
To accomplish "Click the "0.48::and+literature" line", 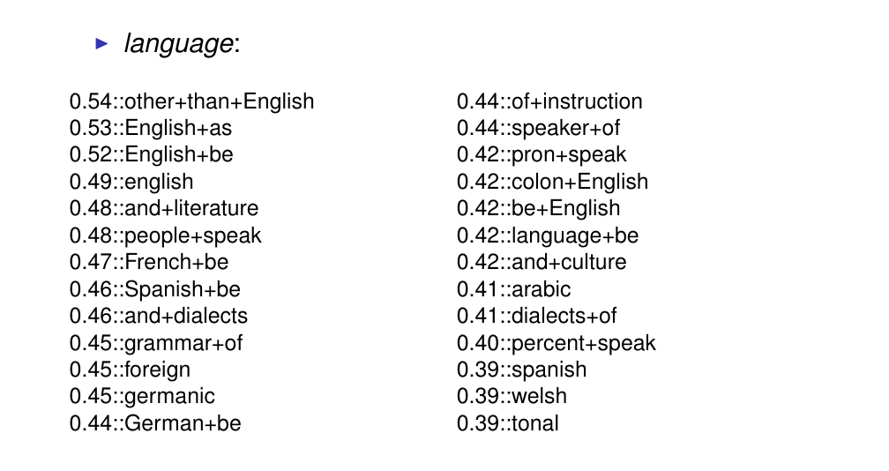I will click(164, 209).
